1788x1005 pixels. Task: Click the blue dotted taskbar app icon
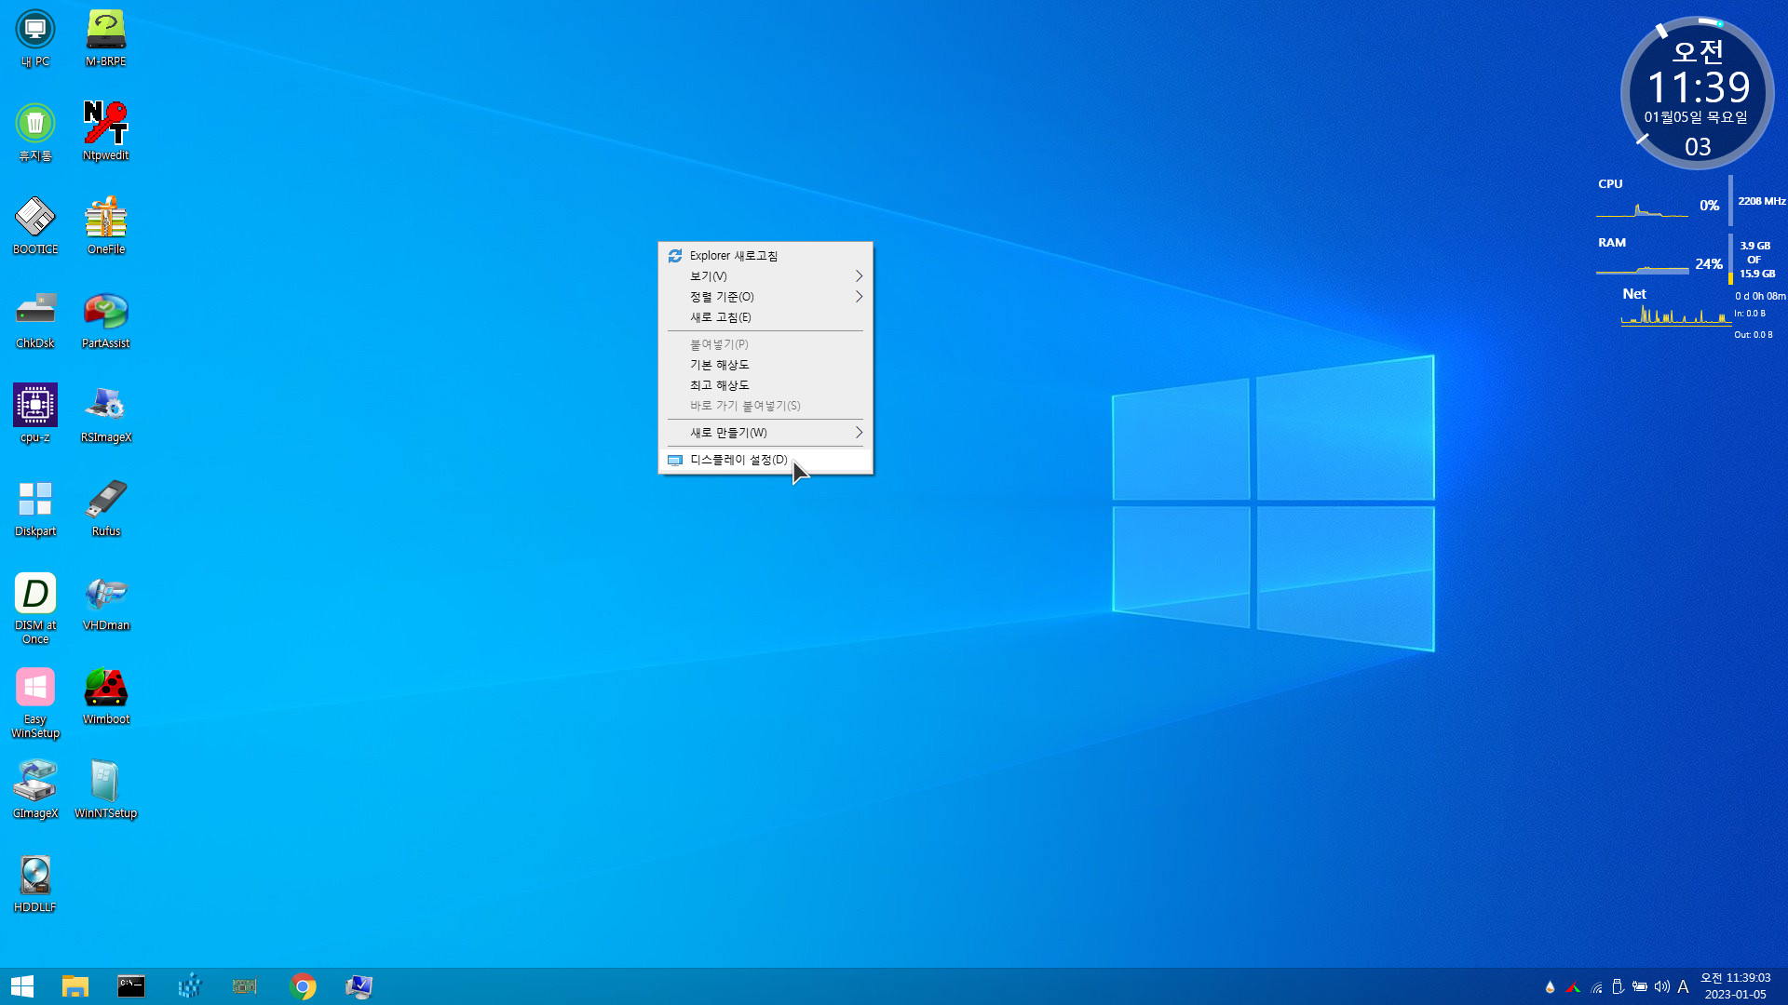click(x=189, y=986)
